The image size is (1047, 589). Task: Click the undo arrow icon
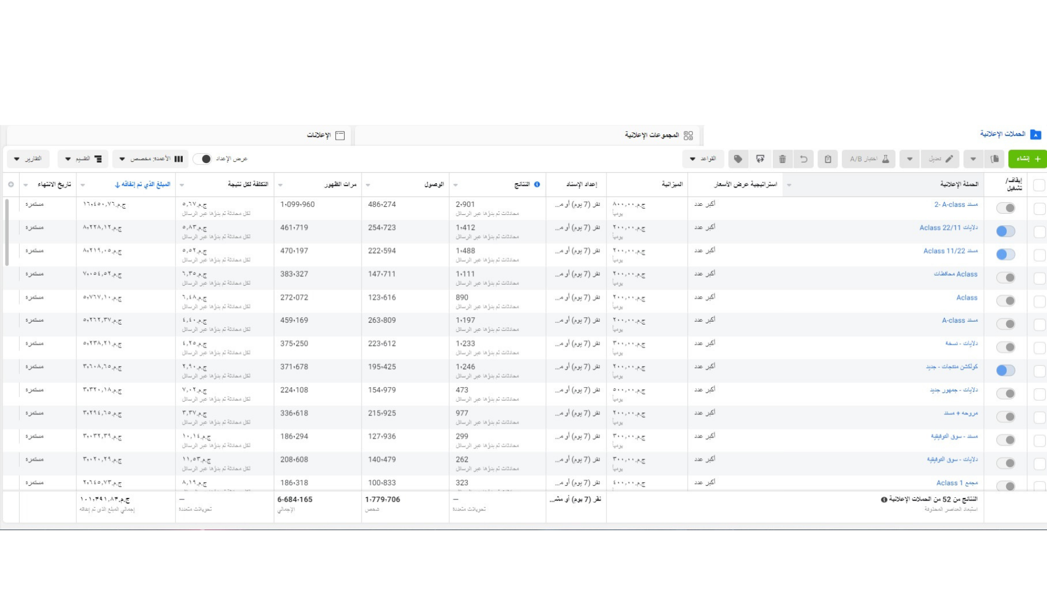(804, 159)
